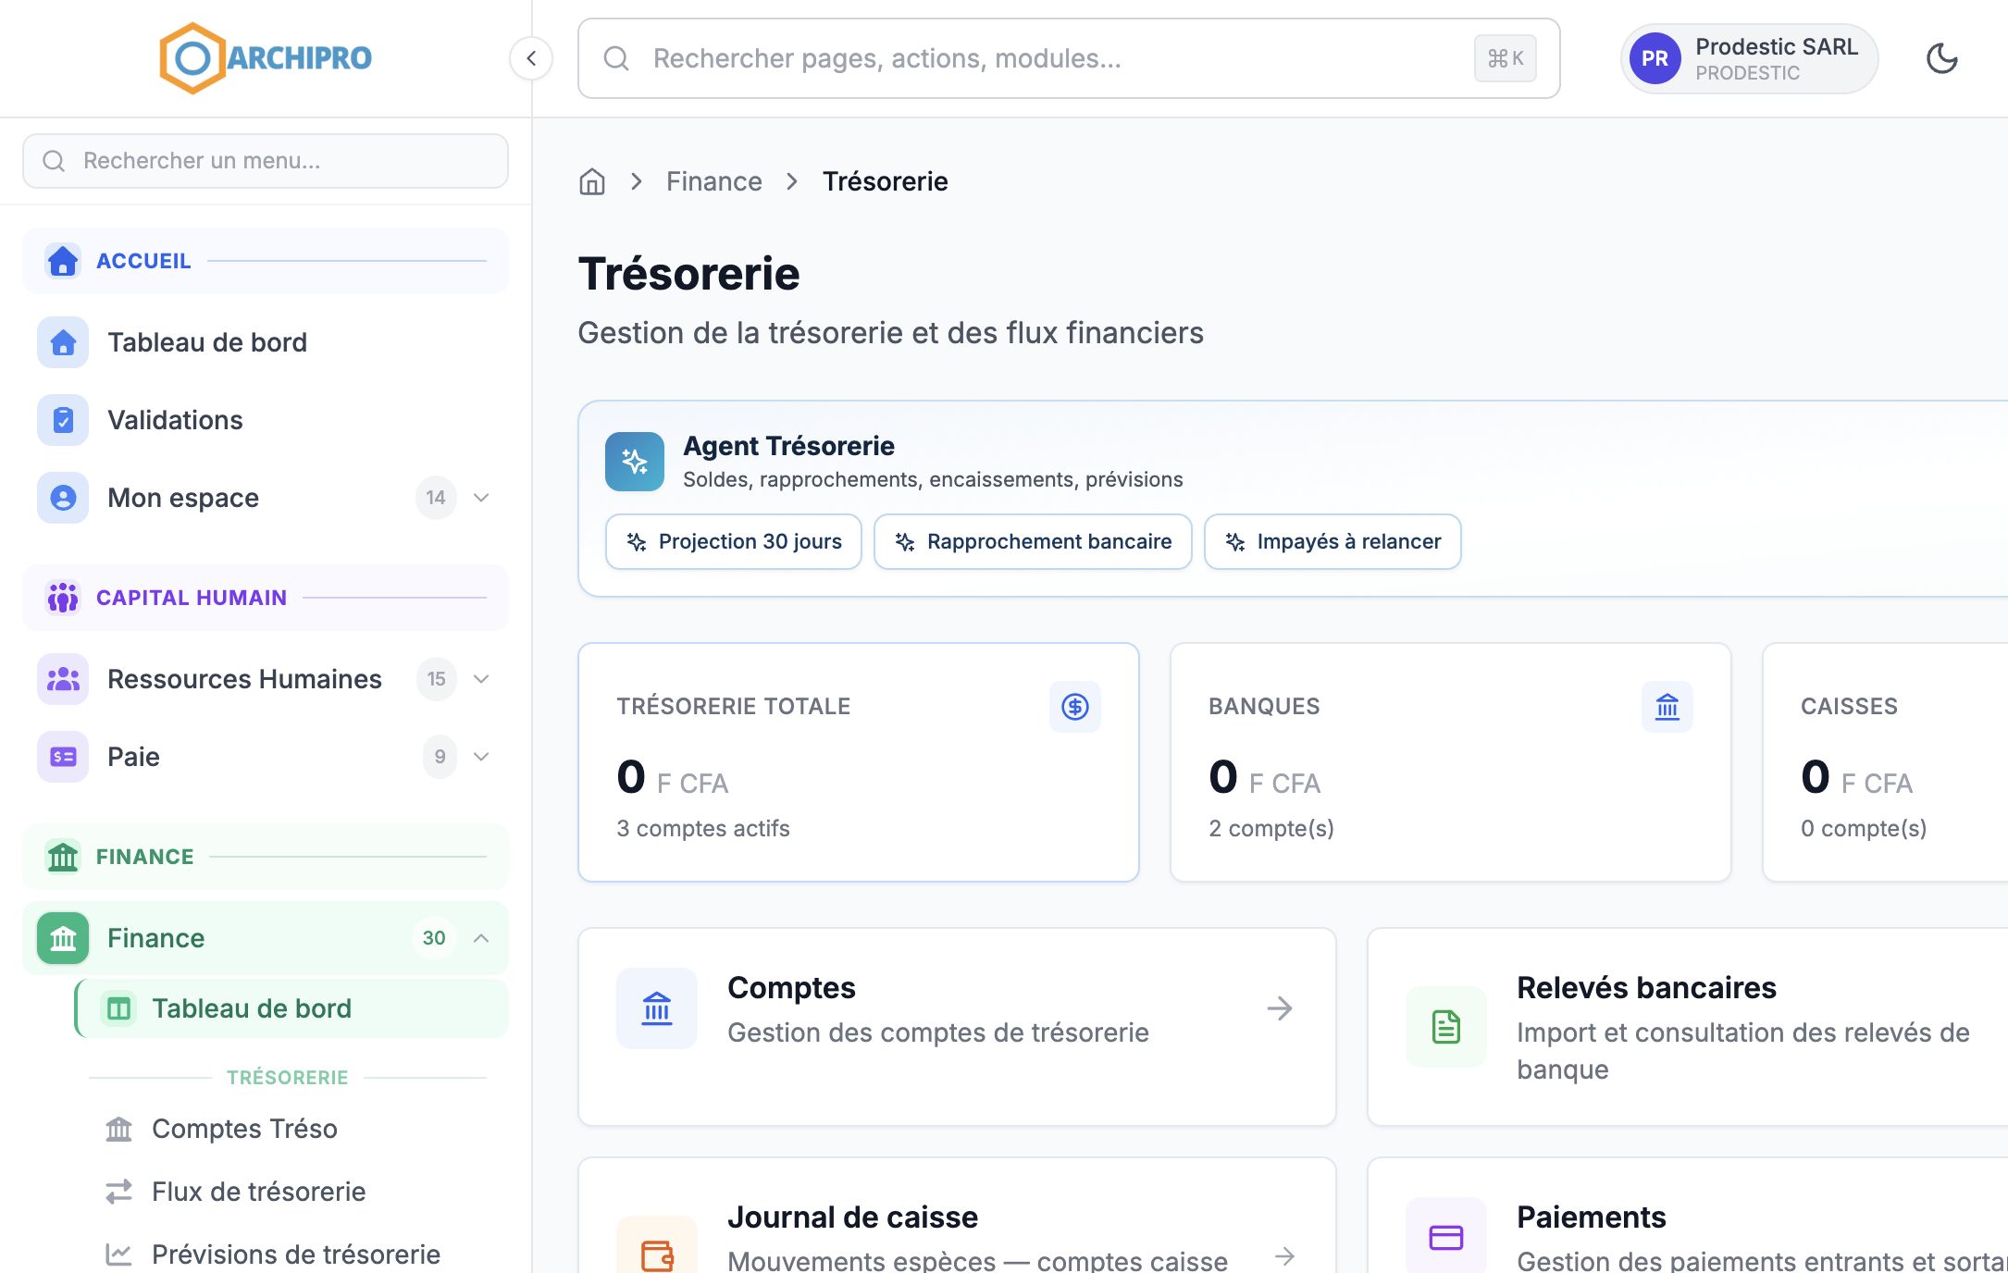Click the bank icon on the Comptes card
The width and height of the screenshot is (2008, 1273).
(657, 1008)
